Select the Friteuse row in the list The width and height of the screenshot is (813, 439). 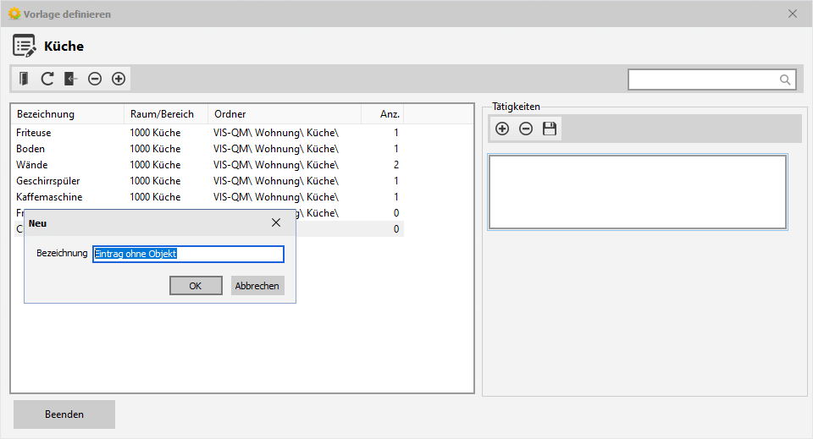click(x=34, y=133)
